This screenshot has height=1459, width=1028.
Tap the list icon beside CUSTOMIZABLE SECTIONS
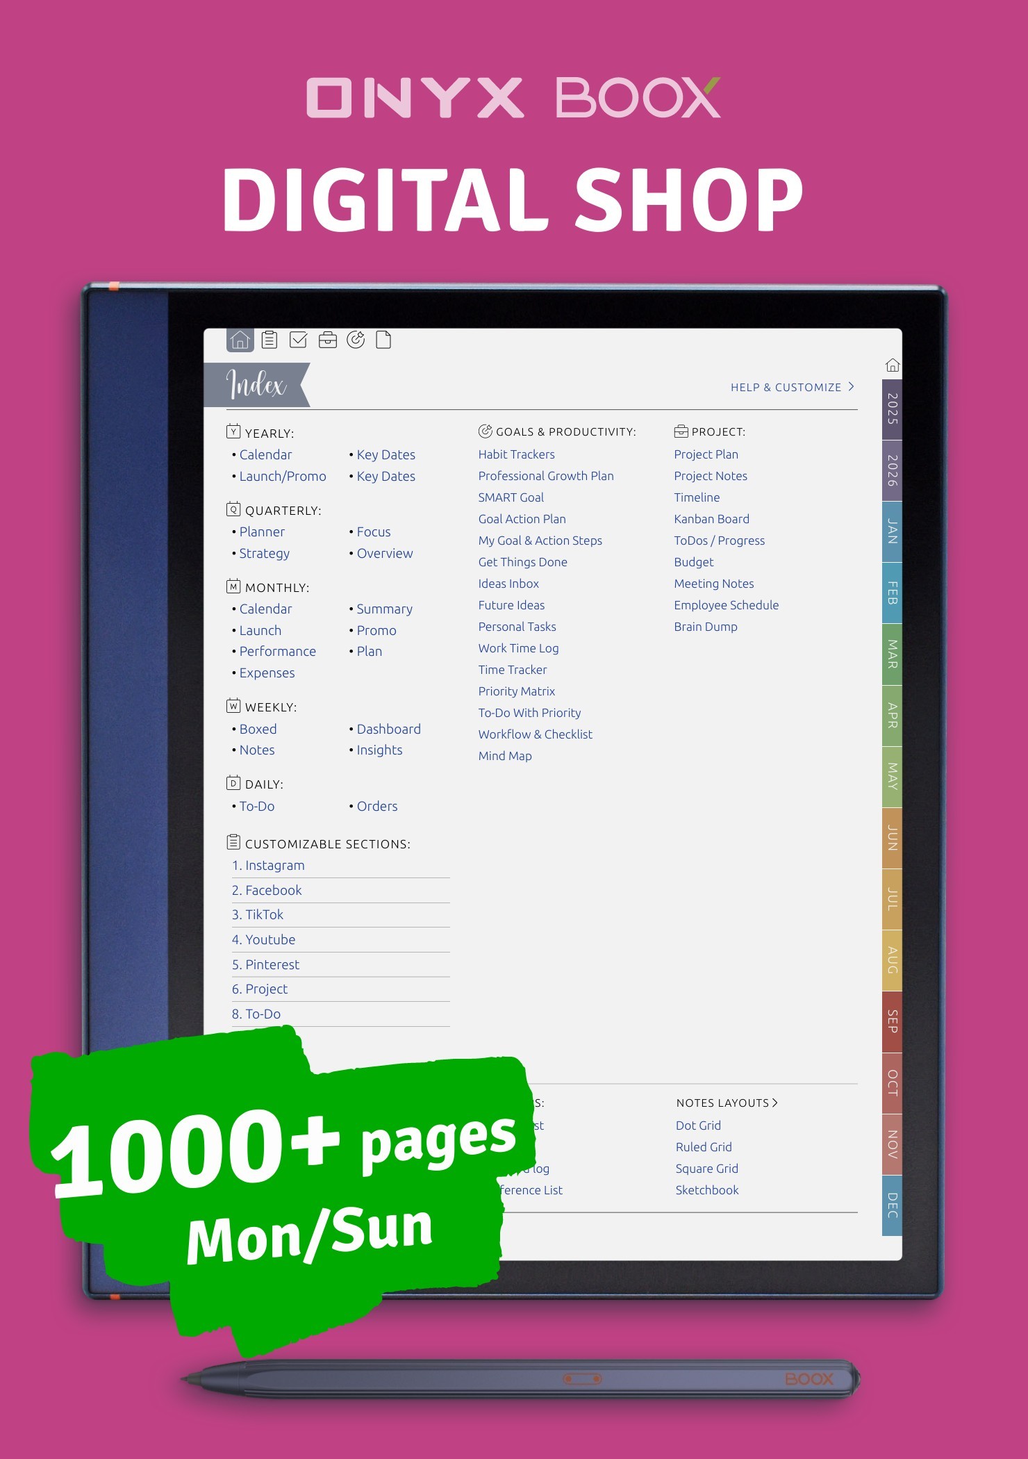pos(233,842)
